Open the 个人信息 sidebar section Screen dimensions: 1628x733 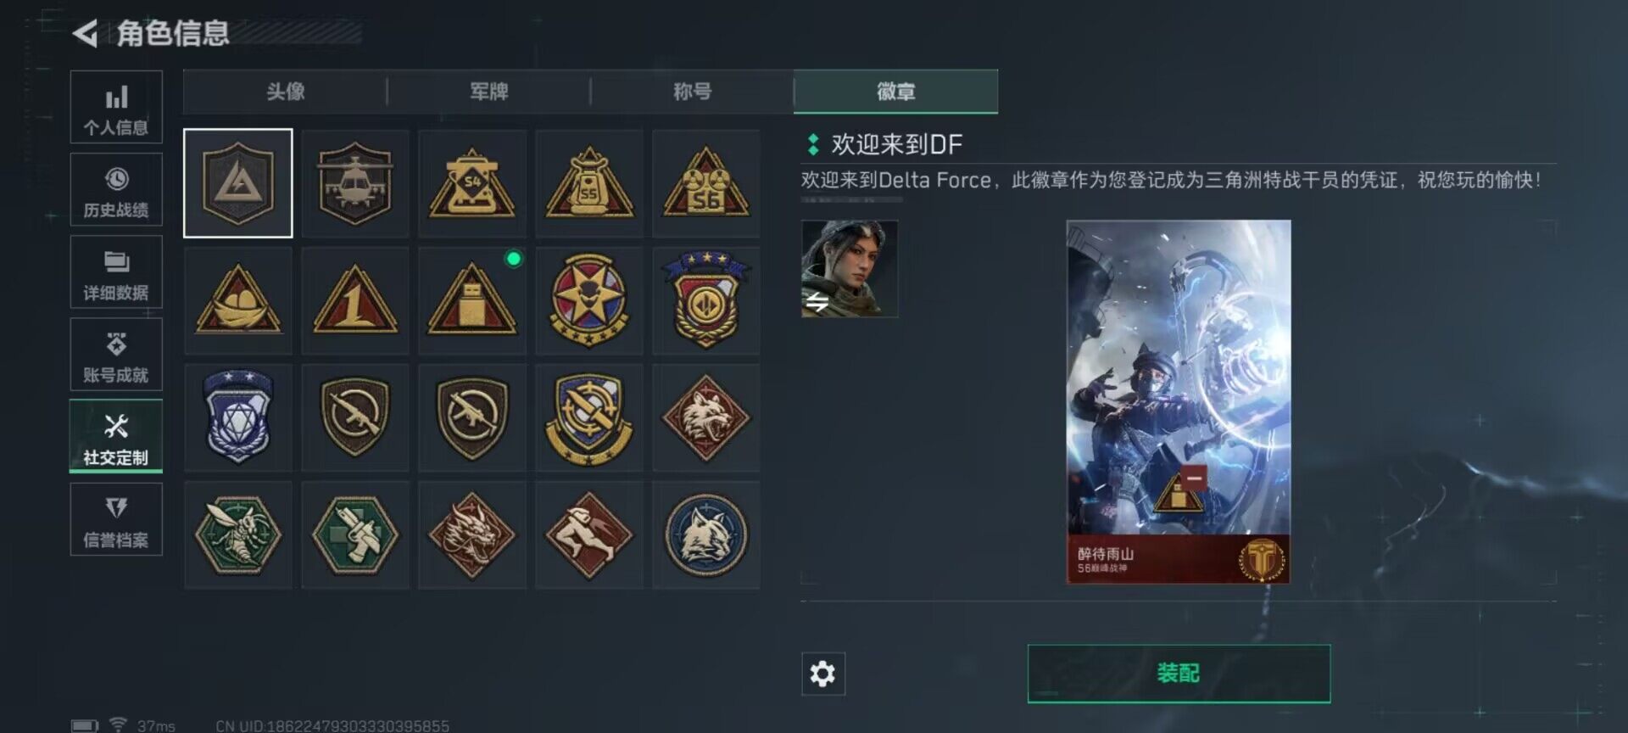(116, 107)
